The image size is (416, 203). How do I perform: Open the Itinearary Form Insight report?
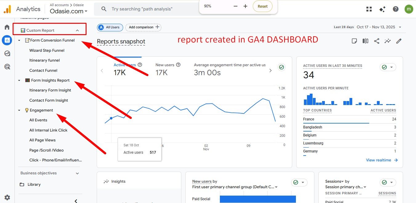click(50, 90)
